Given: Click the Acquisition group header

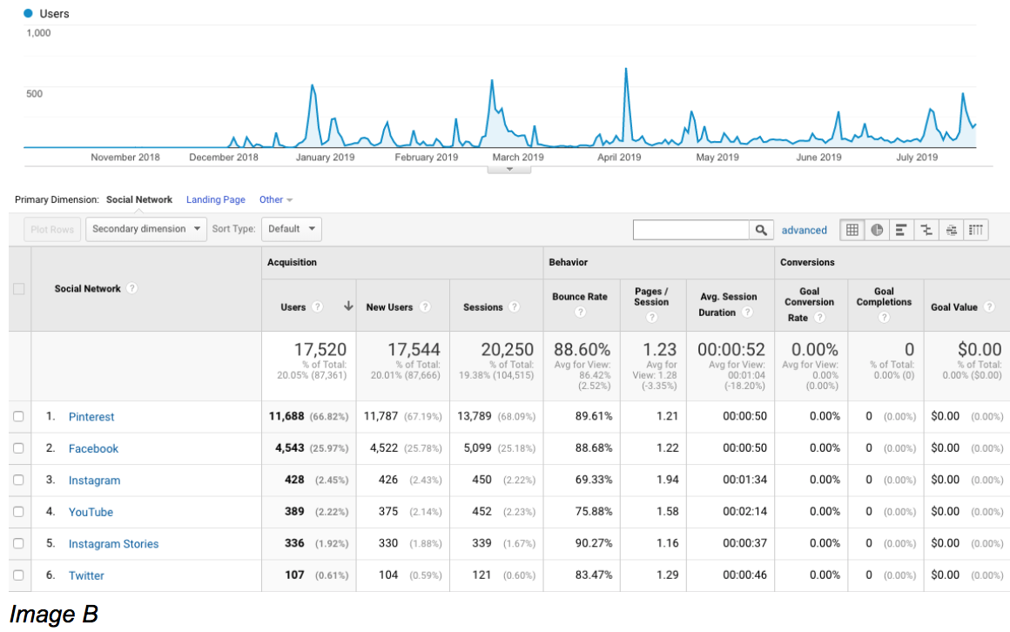Looking at the screenshot, I should tap(292, 262).
